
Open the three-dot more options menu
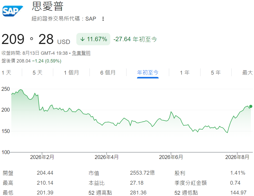point(103,19)
